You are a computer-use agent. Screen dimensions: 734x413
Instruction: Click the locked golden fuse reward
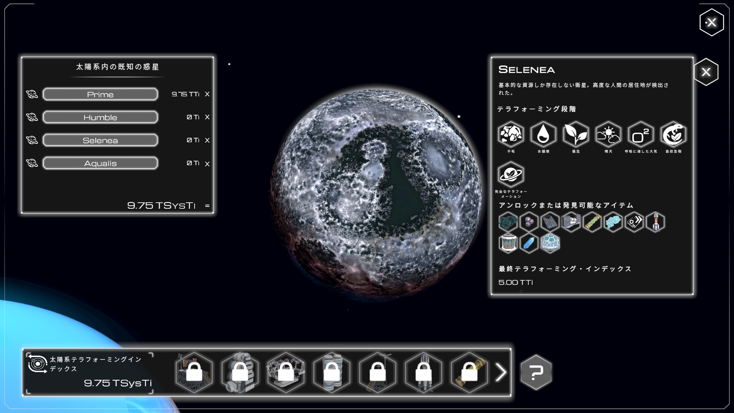click(x=469, y=372)
